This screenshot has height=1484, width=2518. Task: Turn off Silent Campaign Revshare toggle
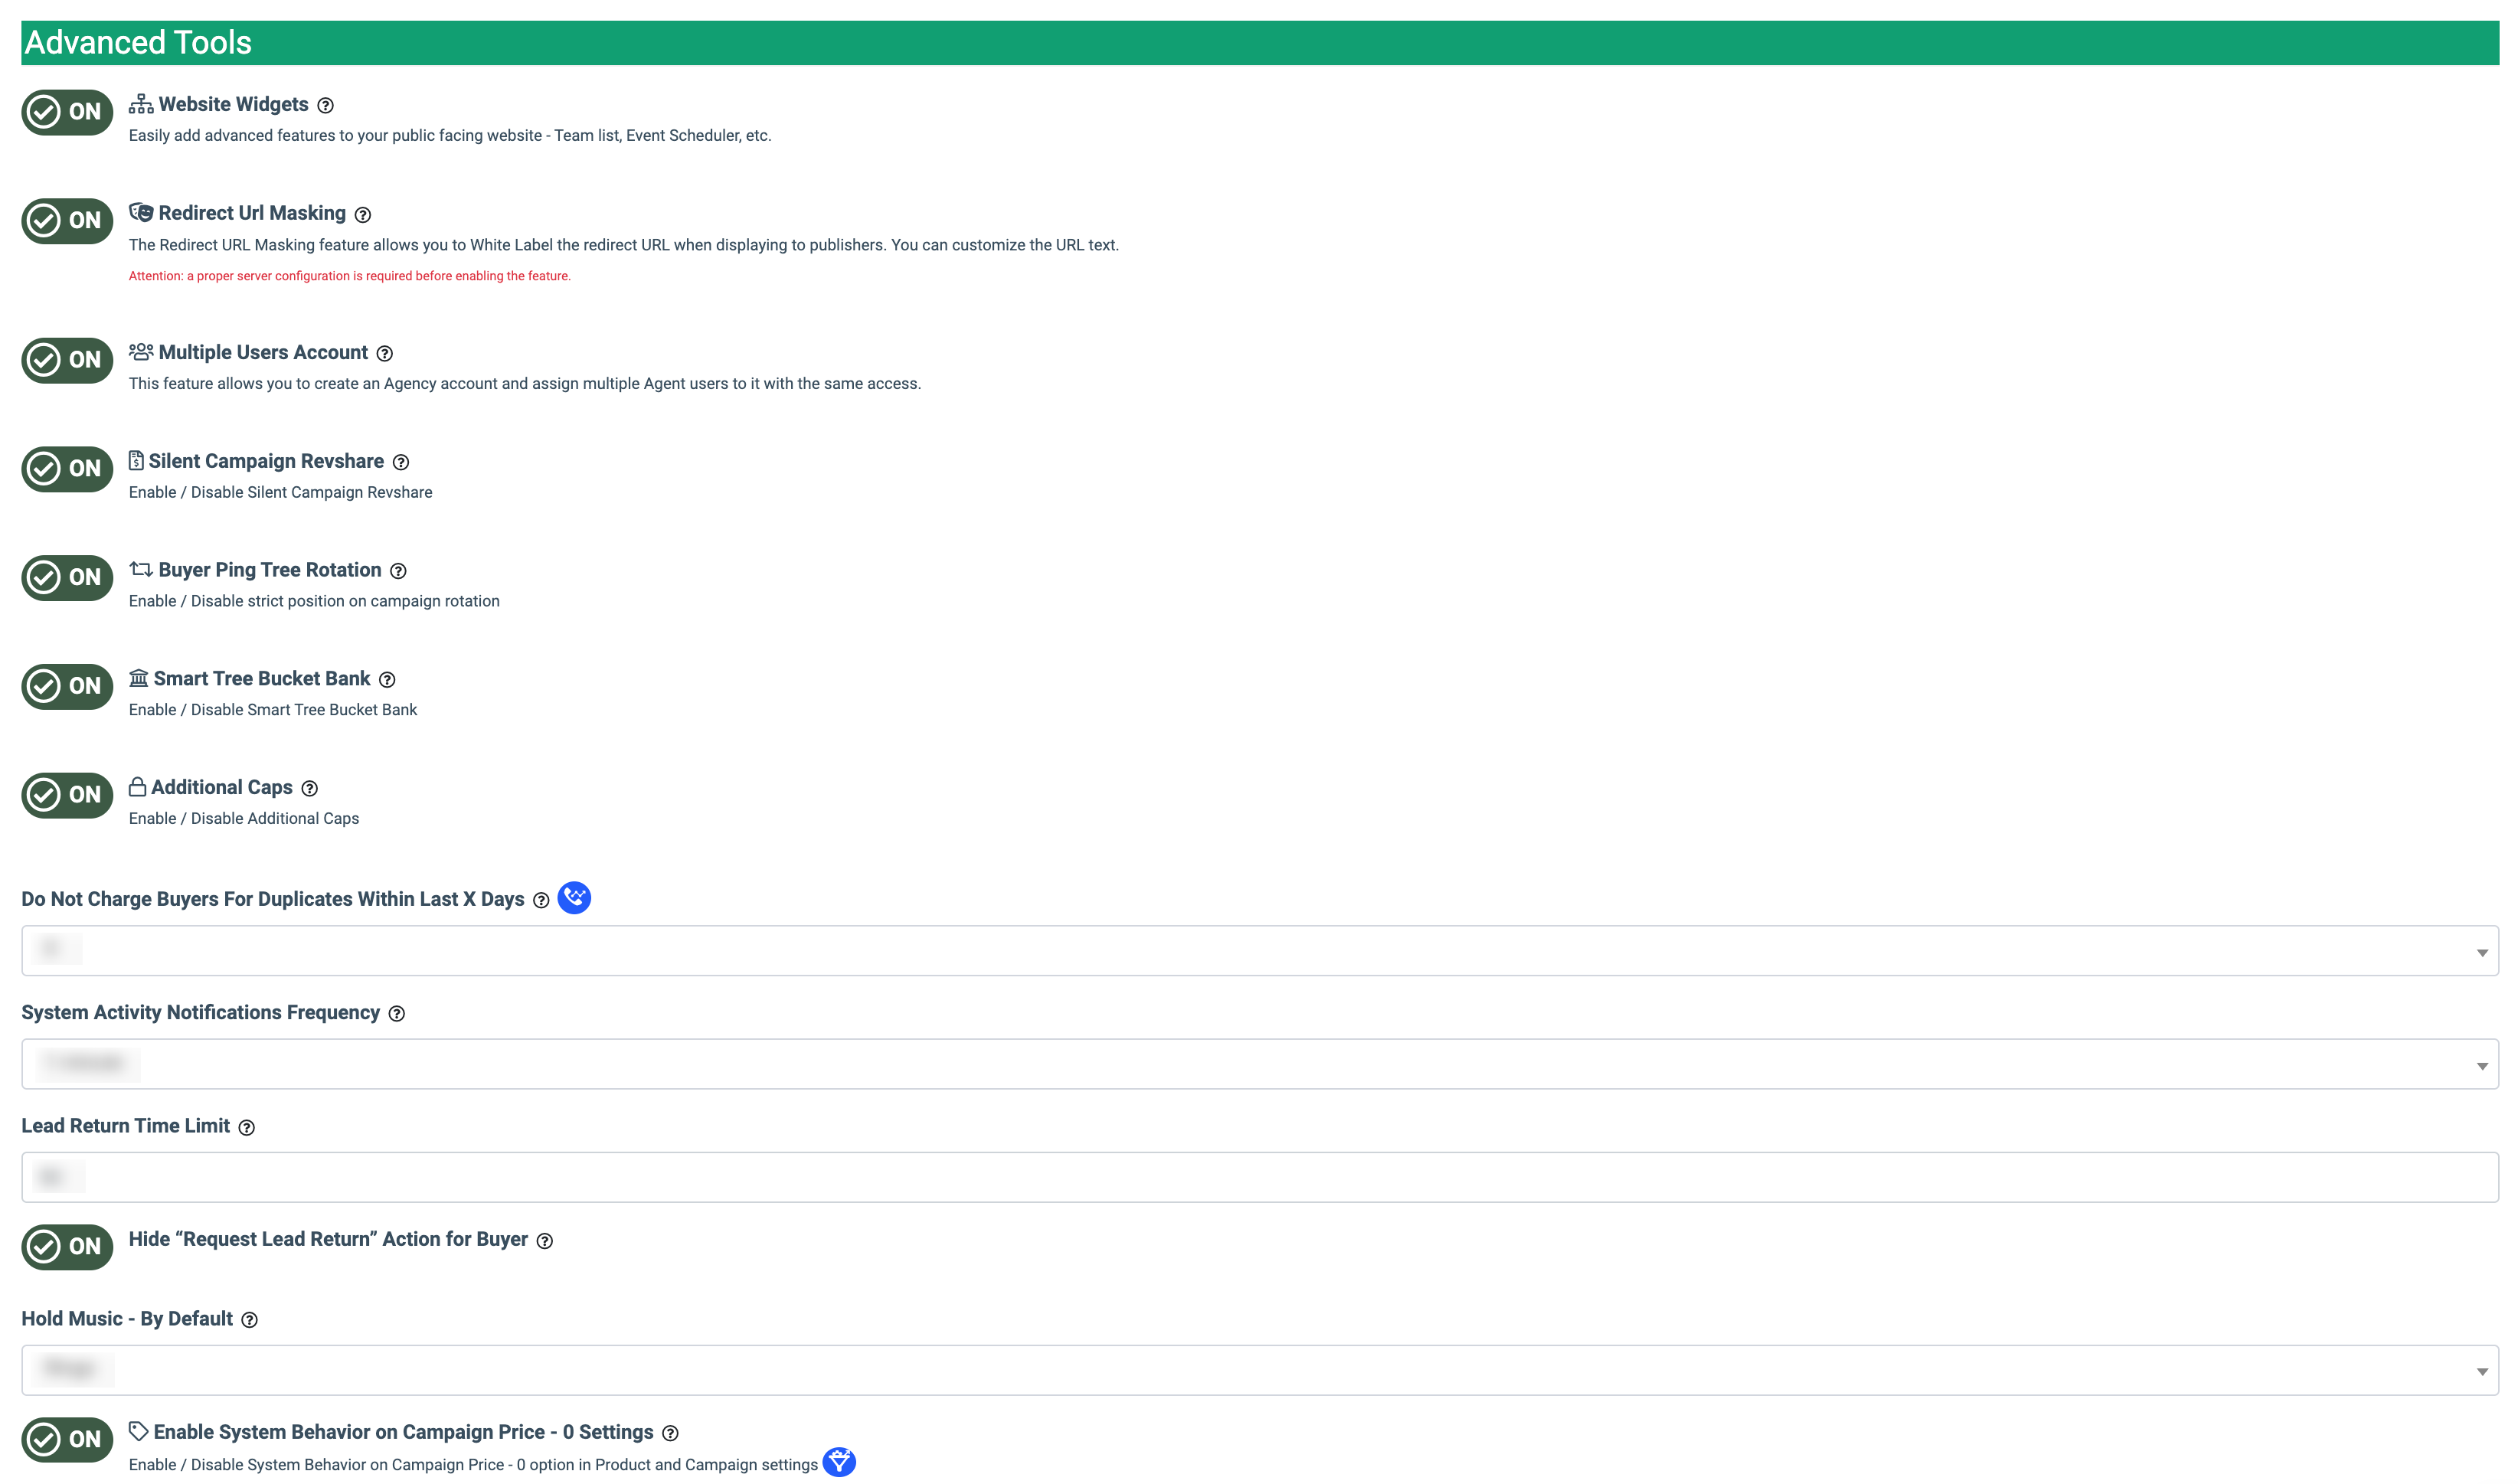coord(67,469)
